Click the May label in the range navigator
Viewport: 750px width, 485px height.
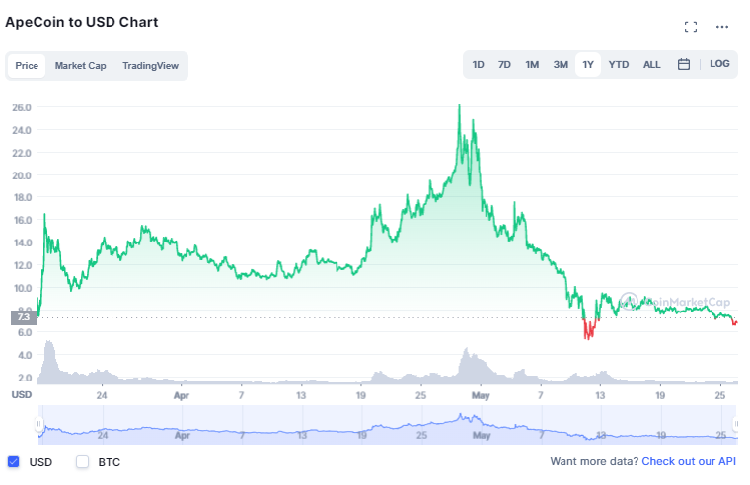[x=482, y=436]
